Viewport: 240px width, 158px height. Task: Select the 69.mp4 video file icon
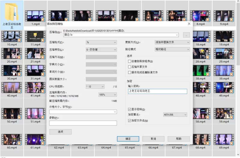coord(224,139)
